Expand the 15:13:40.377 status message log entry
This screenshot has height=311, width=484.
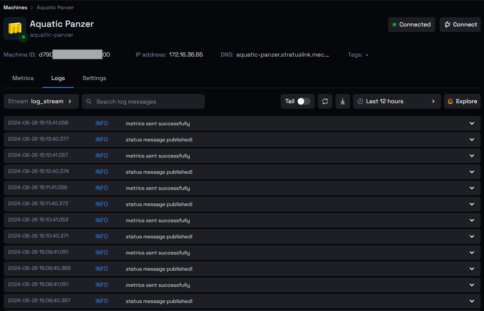point(472,140)
